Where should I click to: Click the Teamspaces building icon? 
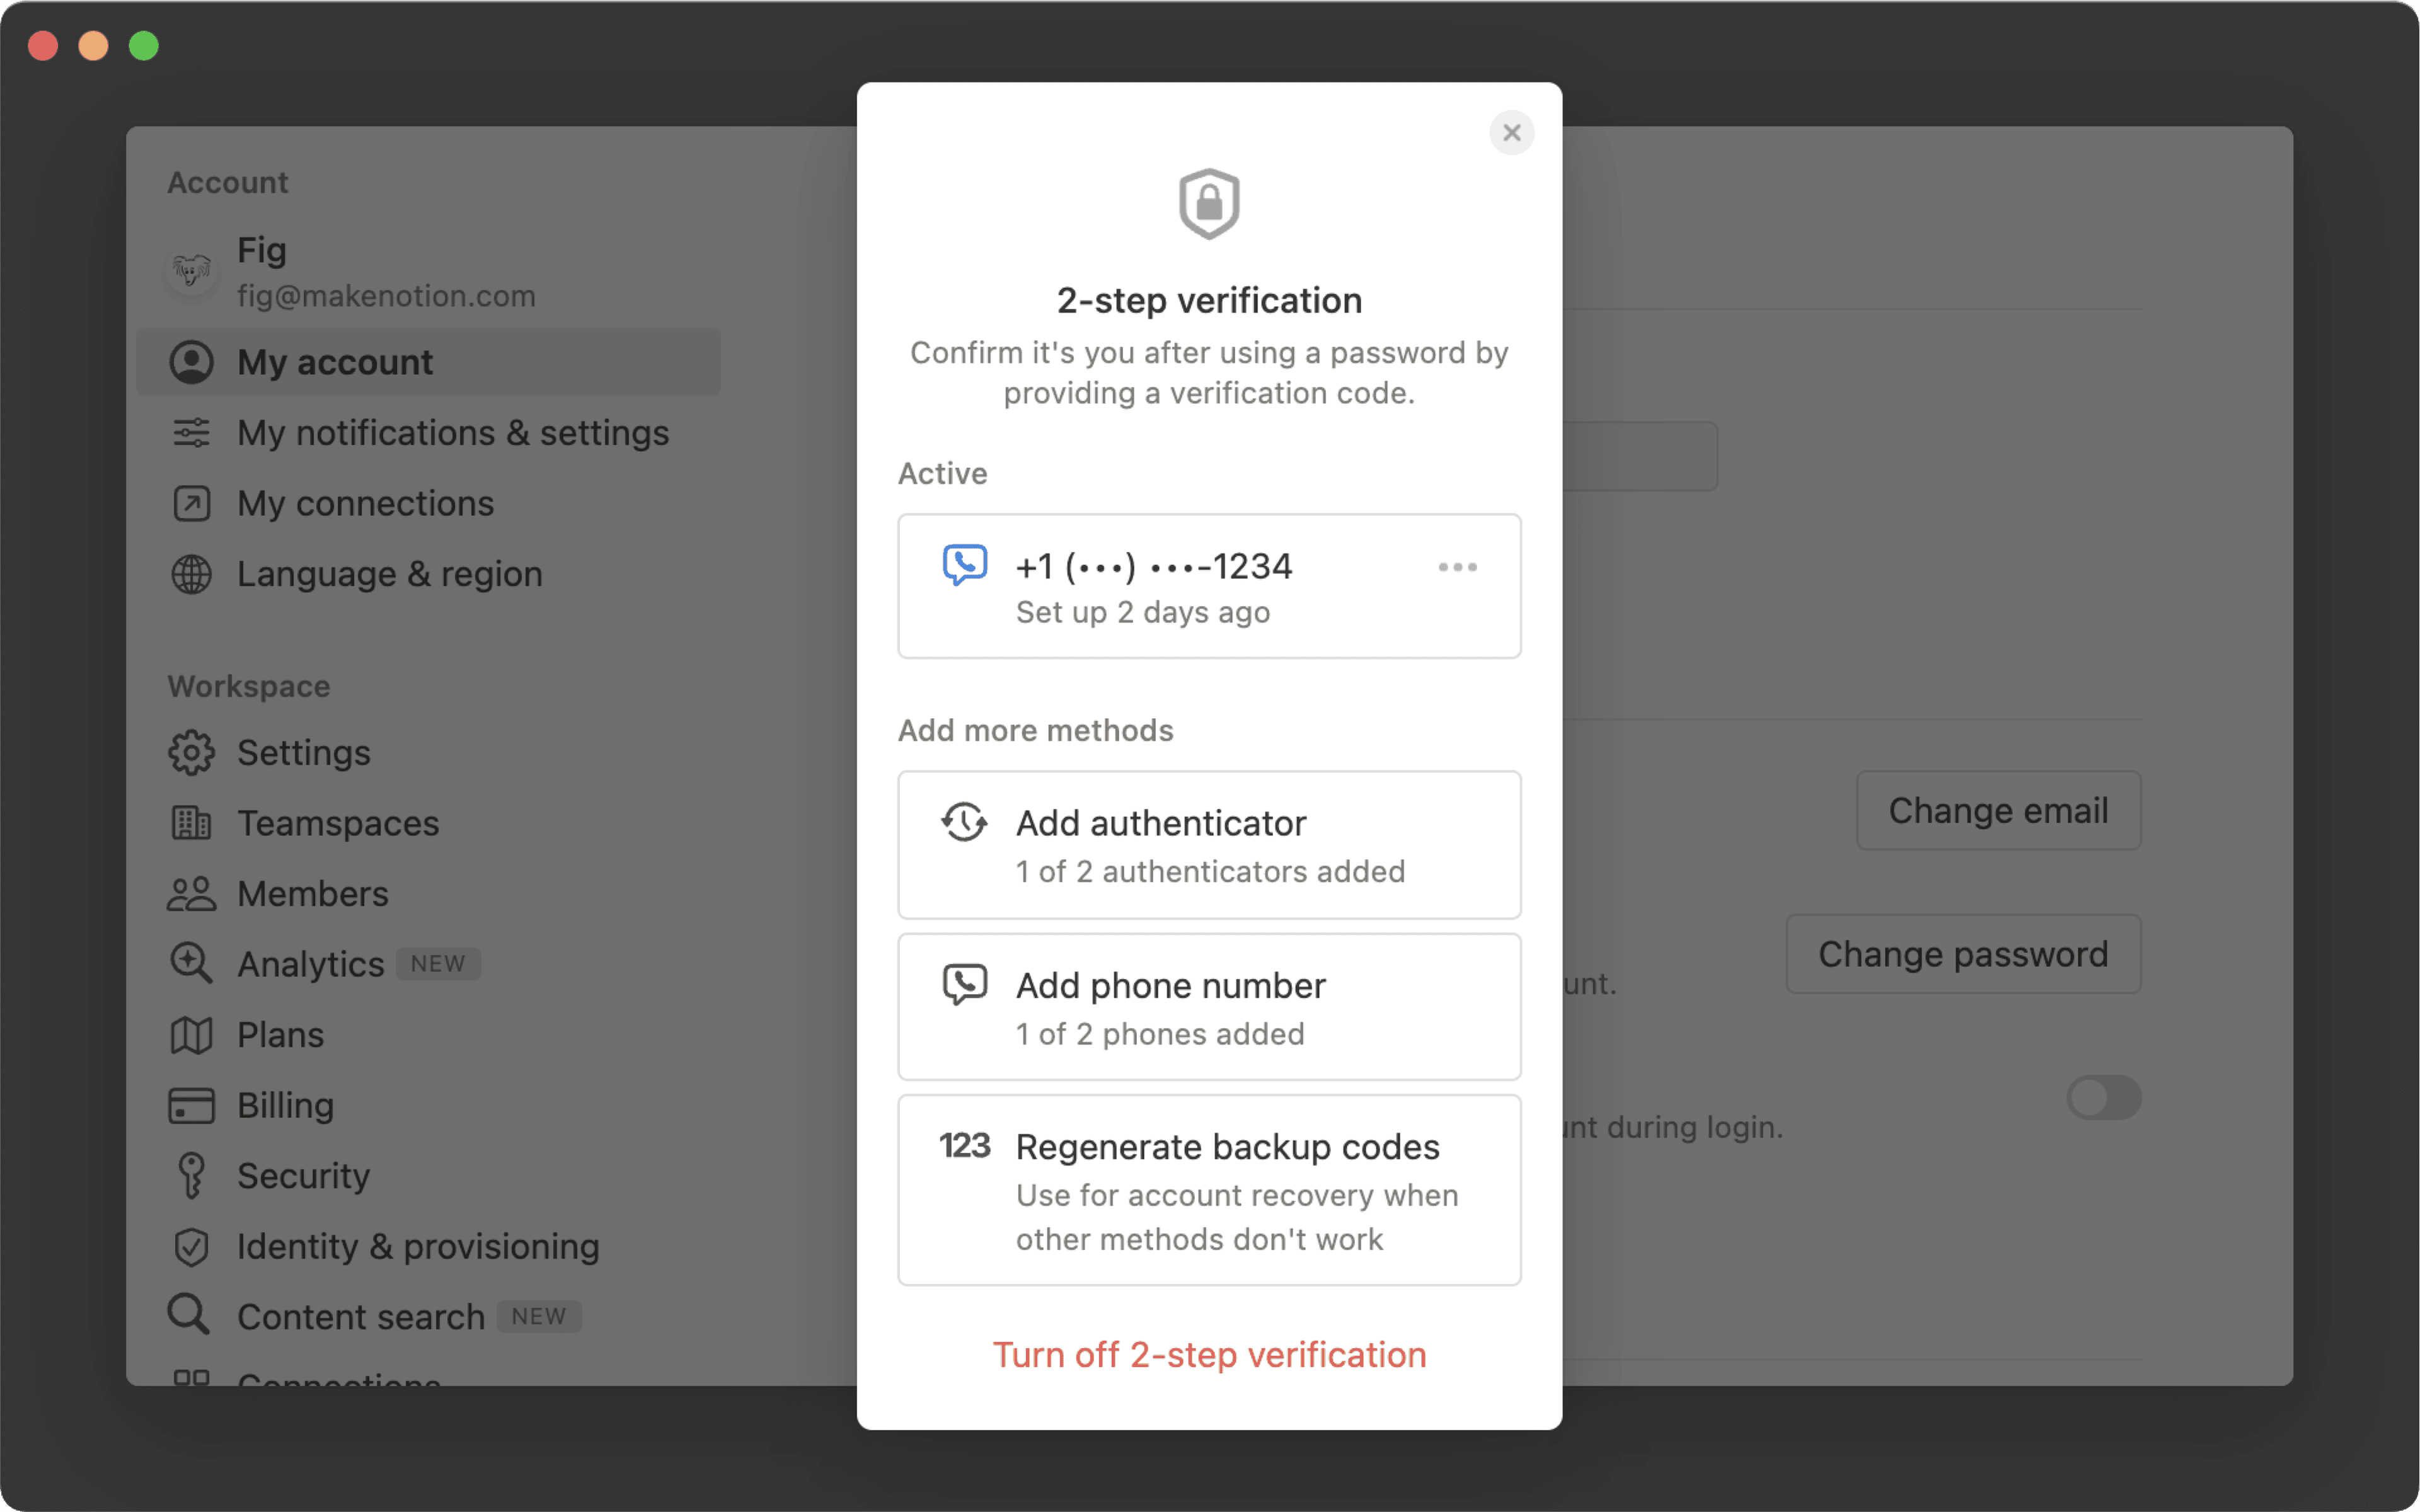[x=191, y=822]
